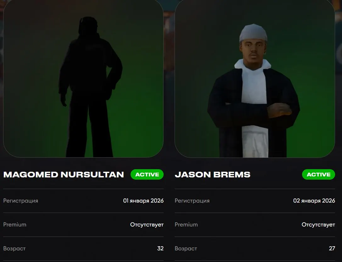Open Magomed Nursultan's silhouette avatar image
Screen dimensions: 342x262
point(83,79)
